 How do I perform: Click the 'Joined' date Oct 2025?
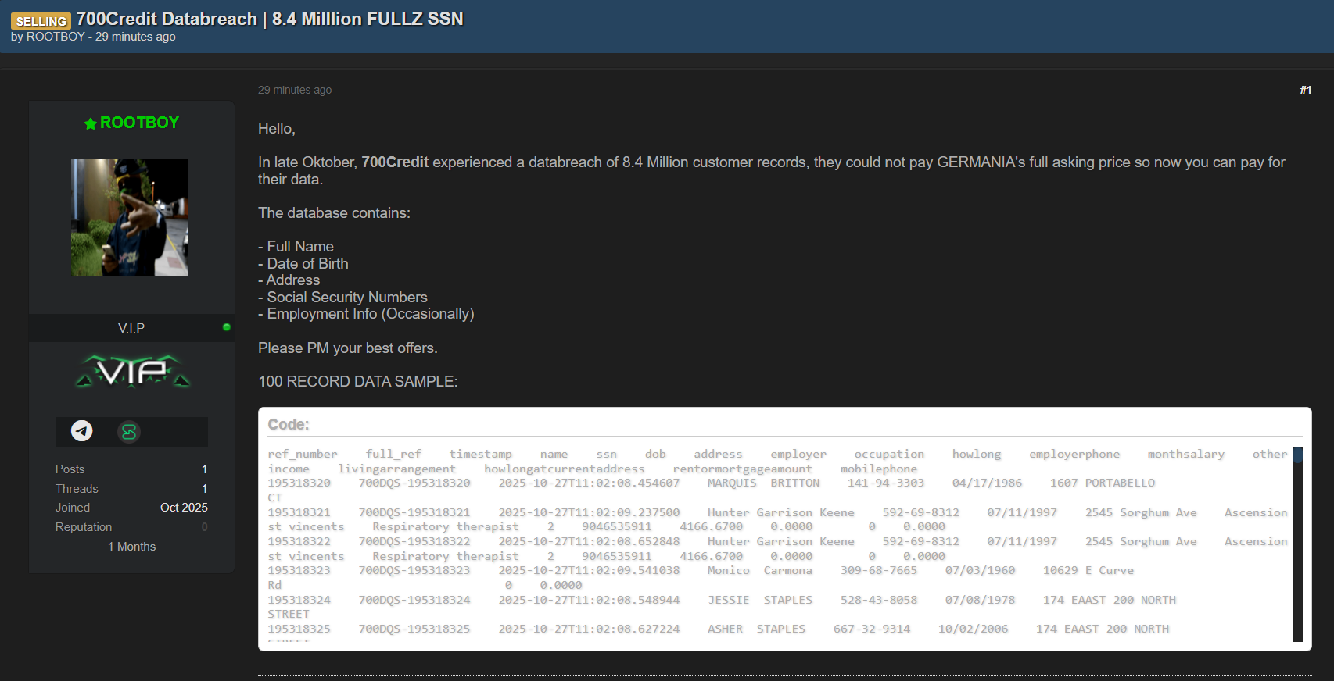click(x=184, y=508)
